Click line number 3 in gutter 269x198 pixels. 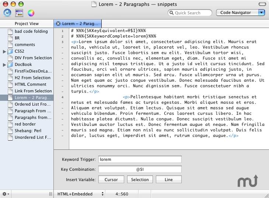pyautogui.click(x=62, y=42)
